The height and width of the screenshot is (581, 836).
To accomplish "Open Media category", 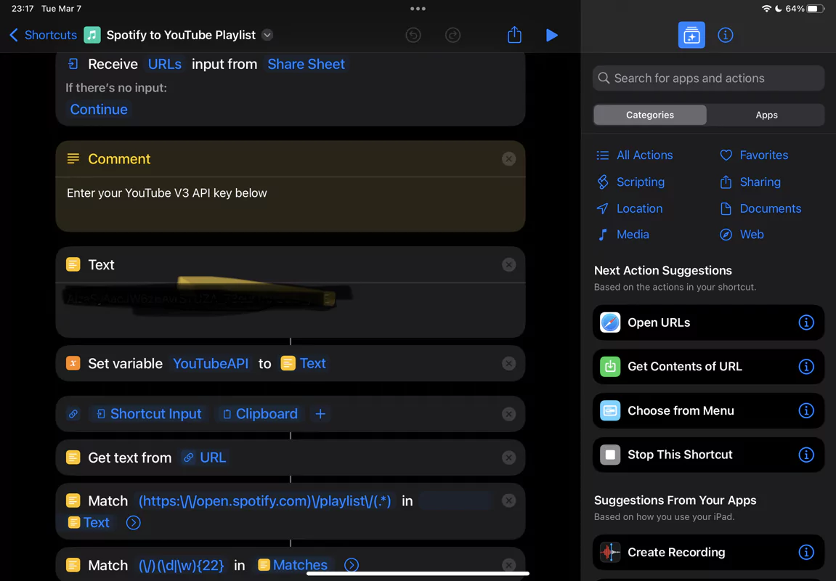I will point(622,235).
